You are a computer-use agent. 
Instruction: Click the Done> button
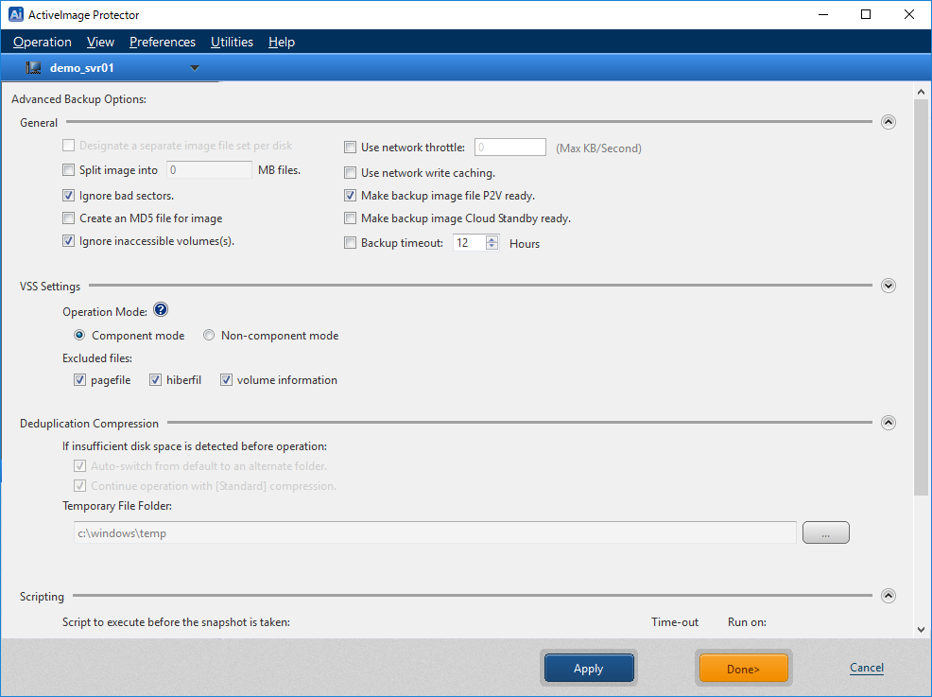pos(744,668)
